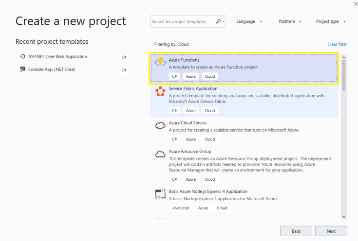
Task: Close the Create a new project dialog
Action: [350, 4]
